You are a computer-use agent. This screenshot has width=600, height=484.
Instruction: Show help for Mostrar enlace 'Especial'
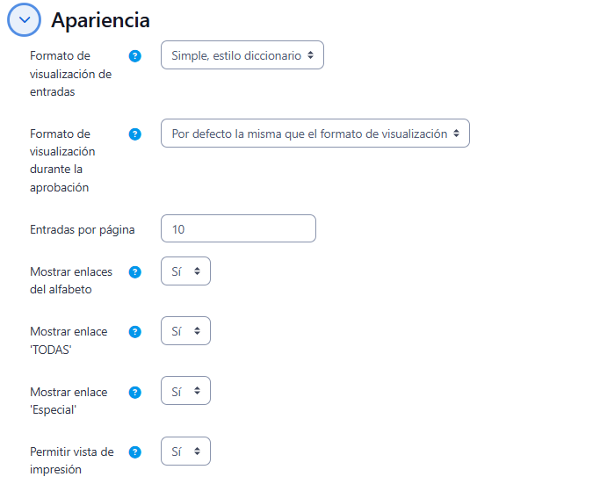(x=134, y=393)
